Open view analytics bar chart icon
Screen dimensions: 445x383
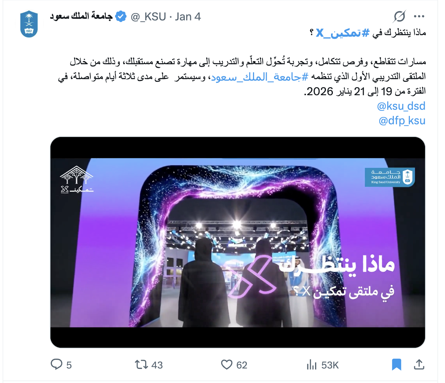coord(311,364)
